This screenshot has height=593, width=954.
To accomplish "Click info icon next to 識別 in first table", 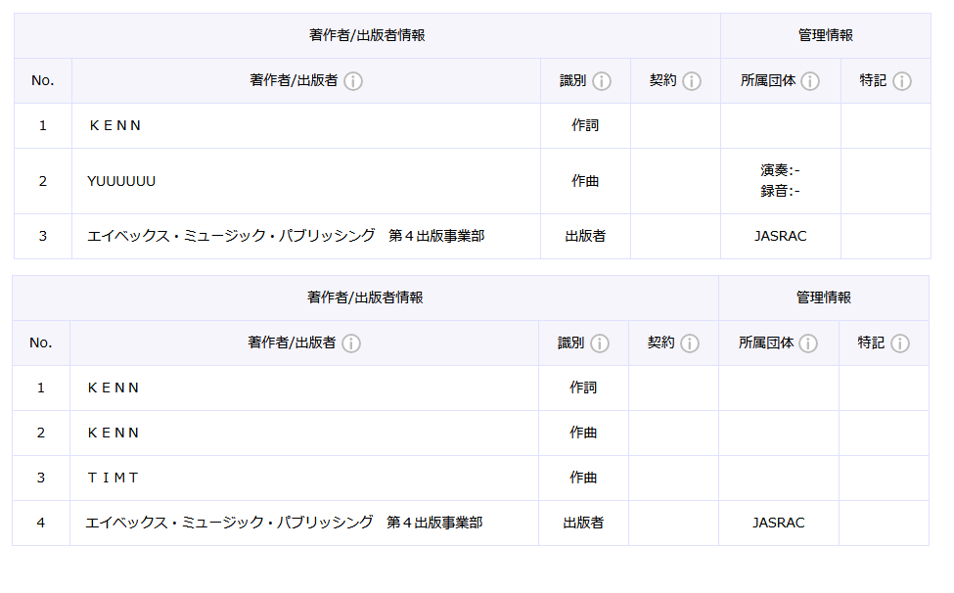I will [601, 81].
